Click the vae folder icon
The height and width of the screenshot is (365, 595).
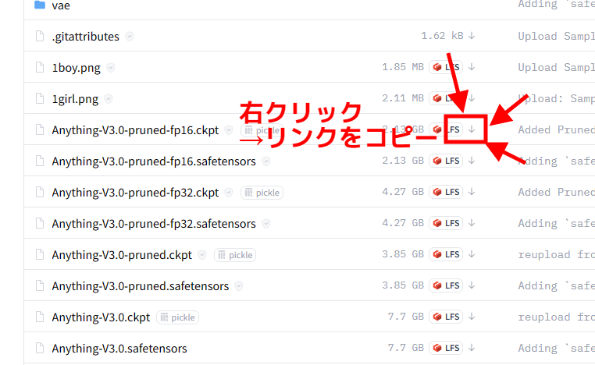pos(40,5)
